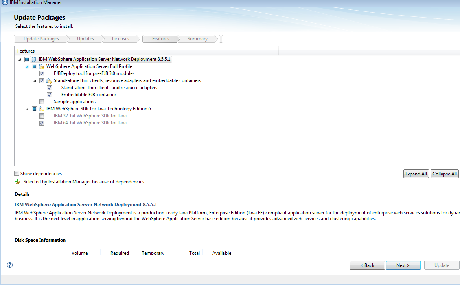Viewport: 460px width, 285px height.
Task: Toggle the IBM WebSphere SDK for Java checkbox
Action: (x=34, y=109)
